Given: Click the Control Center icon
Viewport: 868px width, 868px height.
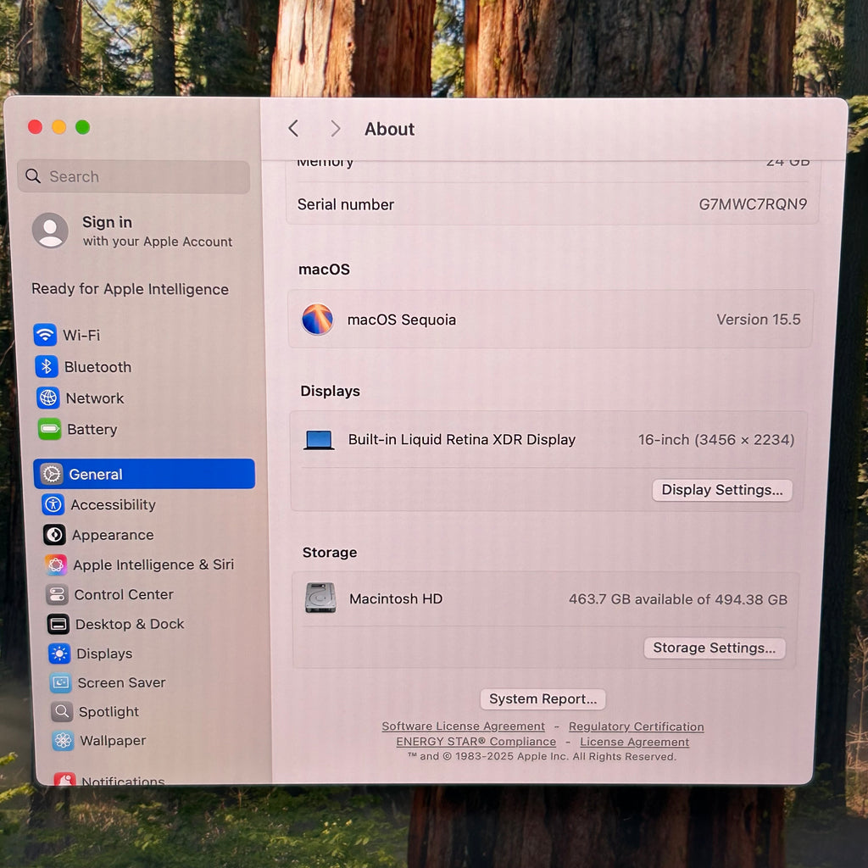Looking at the screenshot, I should pos(57,594).
